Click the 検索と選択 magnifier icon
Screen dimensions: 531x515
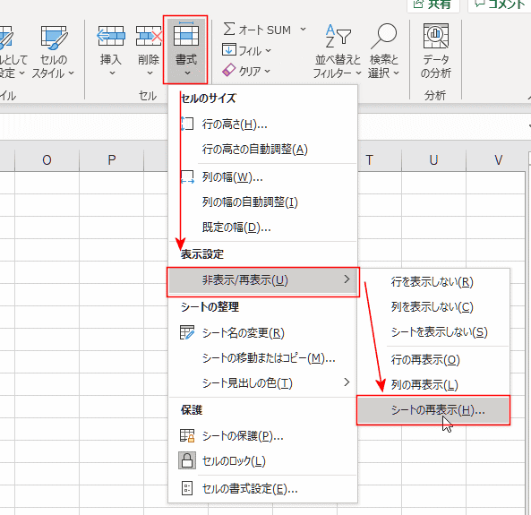click(383, 36)
